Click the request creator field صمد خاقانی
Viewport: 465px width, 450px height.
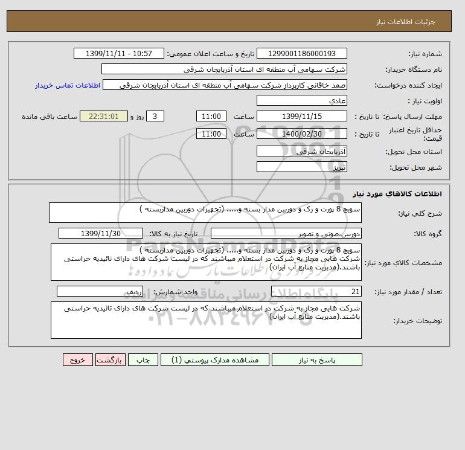tap(225, 85)
